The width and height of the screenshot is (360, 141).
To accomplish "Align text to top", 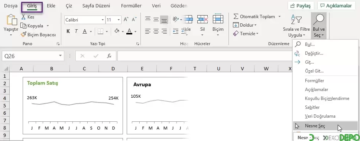I will pyautogui.click(x=148, y=19).
